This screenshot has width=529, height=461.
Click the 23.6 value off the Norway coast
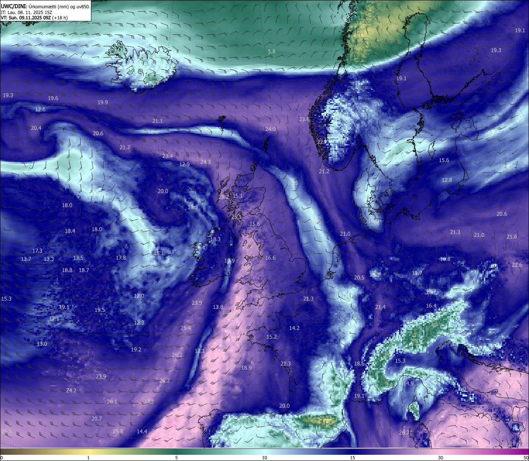(x=304, y=119)
